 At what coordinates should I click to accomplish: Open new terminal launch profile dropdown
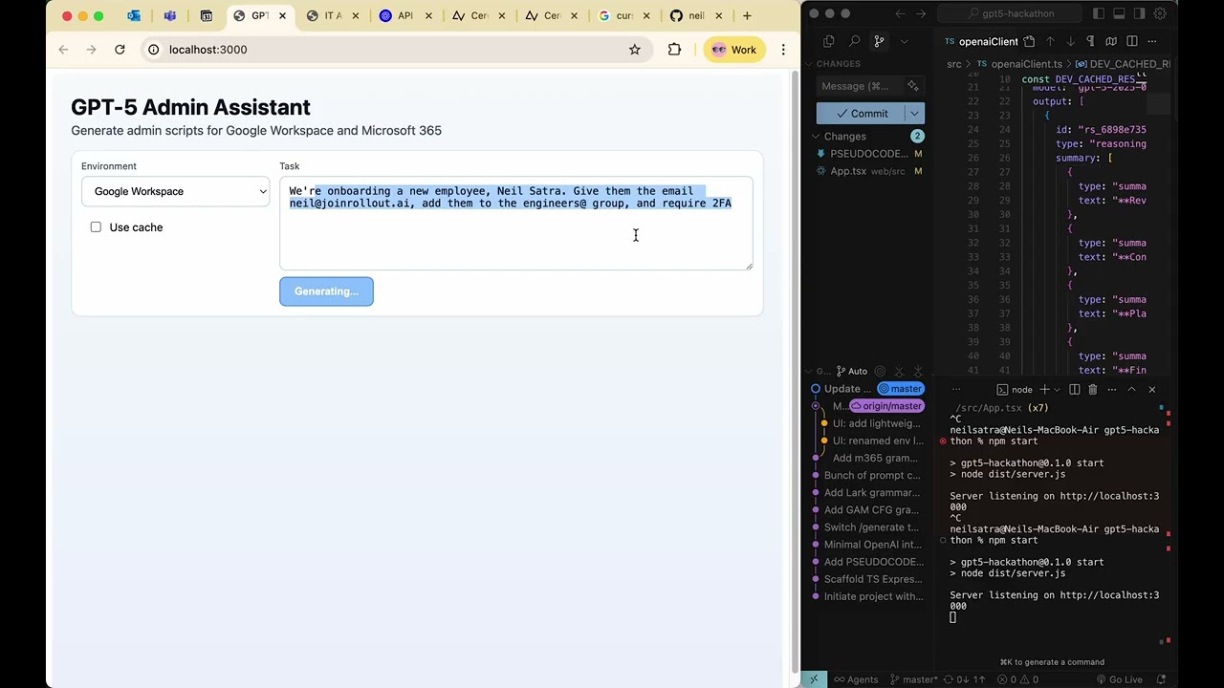coord(1058,390)
